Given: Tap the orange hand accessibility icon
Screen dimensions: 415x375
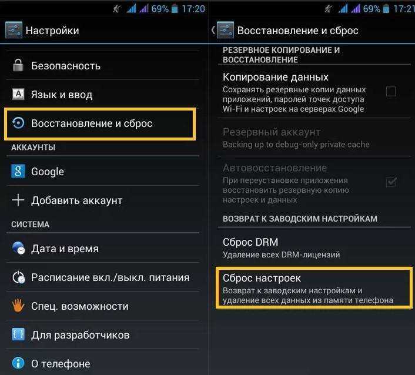Looking at the screenshot, I should [18, 306].
